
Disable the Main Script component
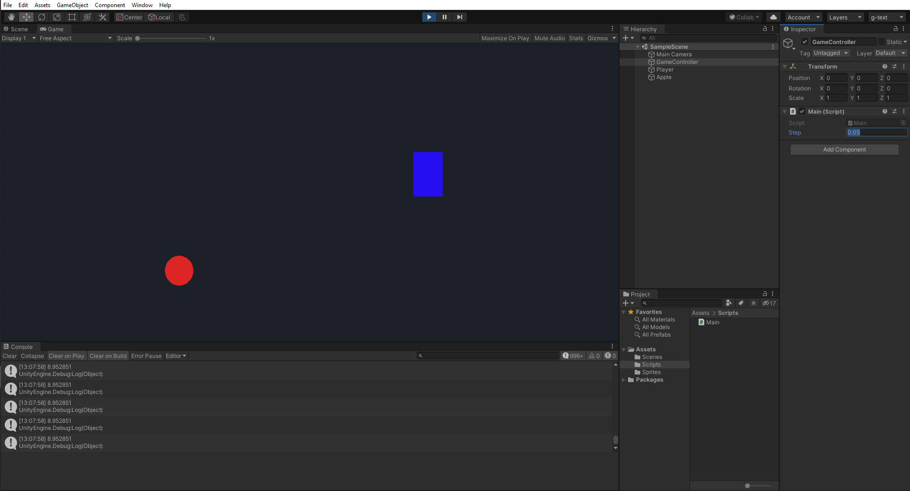pyautogui.click(x=802, y=112)
